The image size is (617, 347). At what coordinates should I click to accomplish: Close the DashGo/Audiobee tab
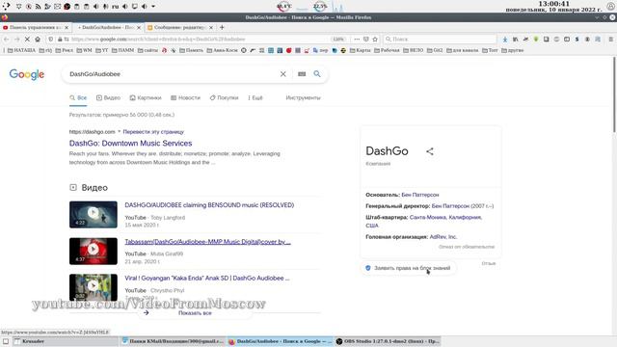pos(139,28)
